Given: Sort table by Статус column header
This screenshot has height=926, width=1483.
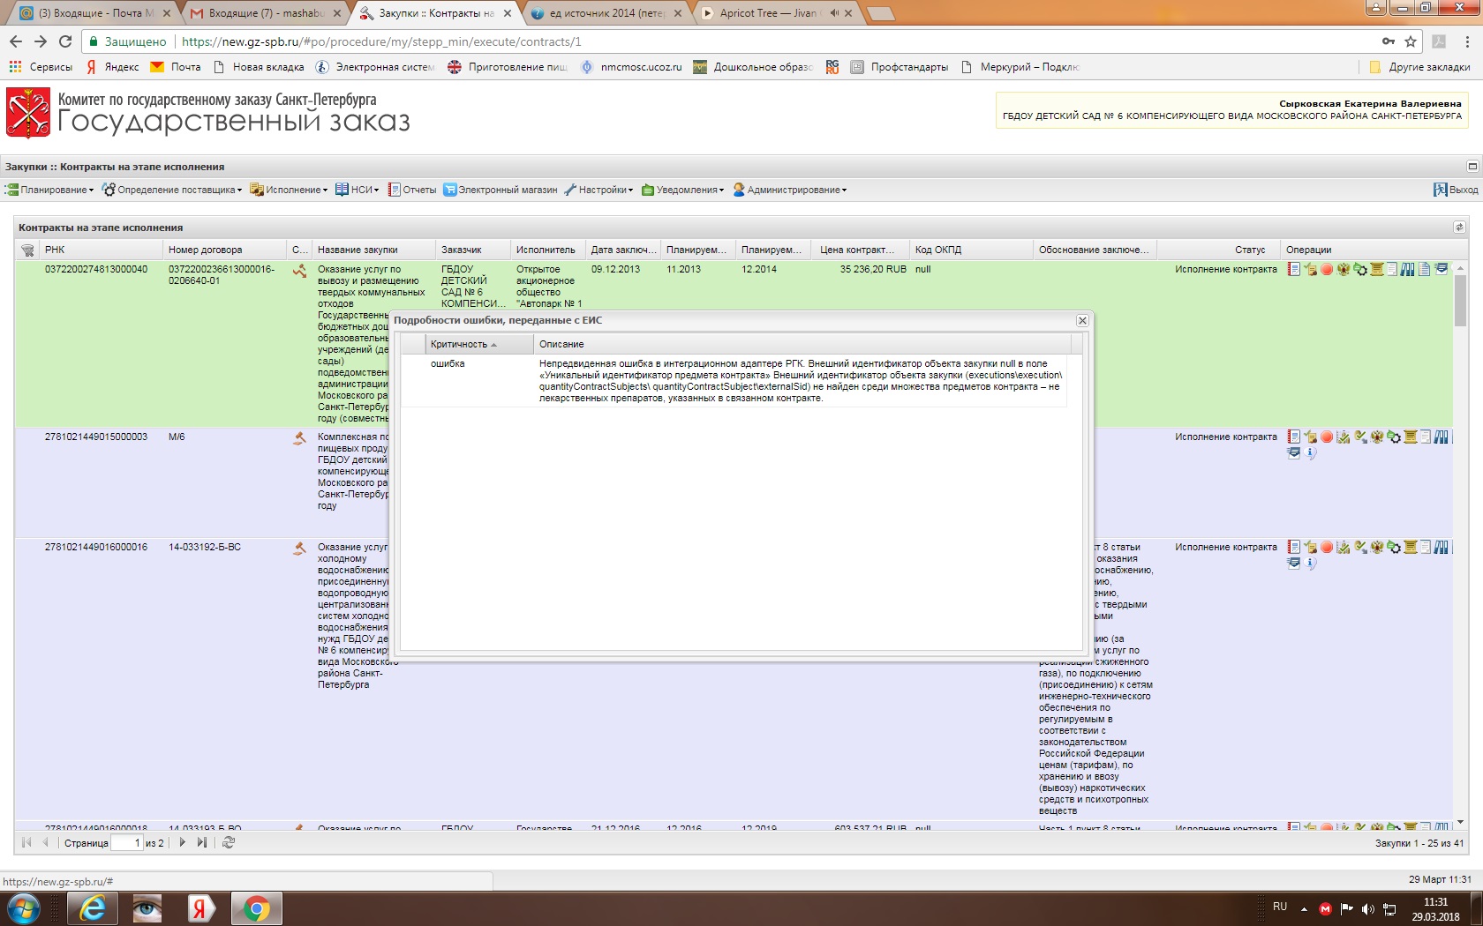Looking at the screenshot, I should point(1217,250).
